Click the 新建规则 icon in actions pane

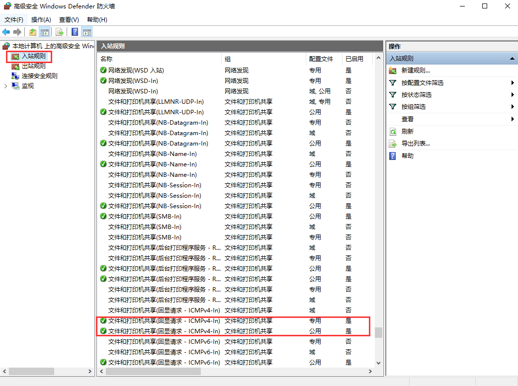pos(393,71)
